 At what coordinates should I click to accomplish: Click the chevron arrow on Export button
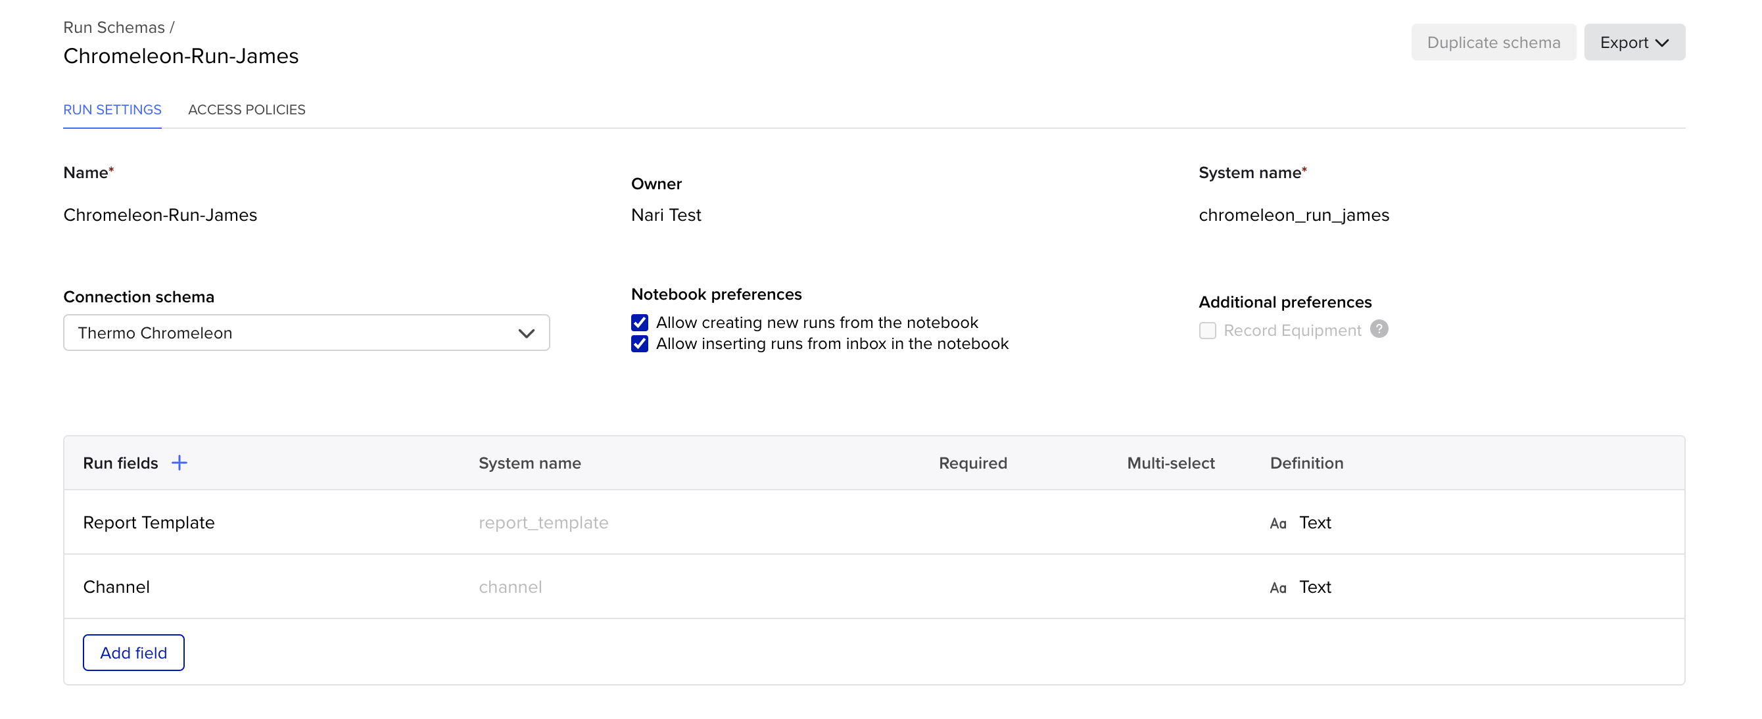click(1662, 42)
